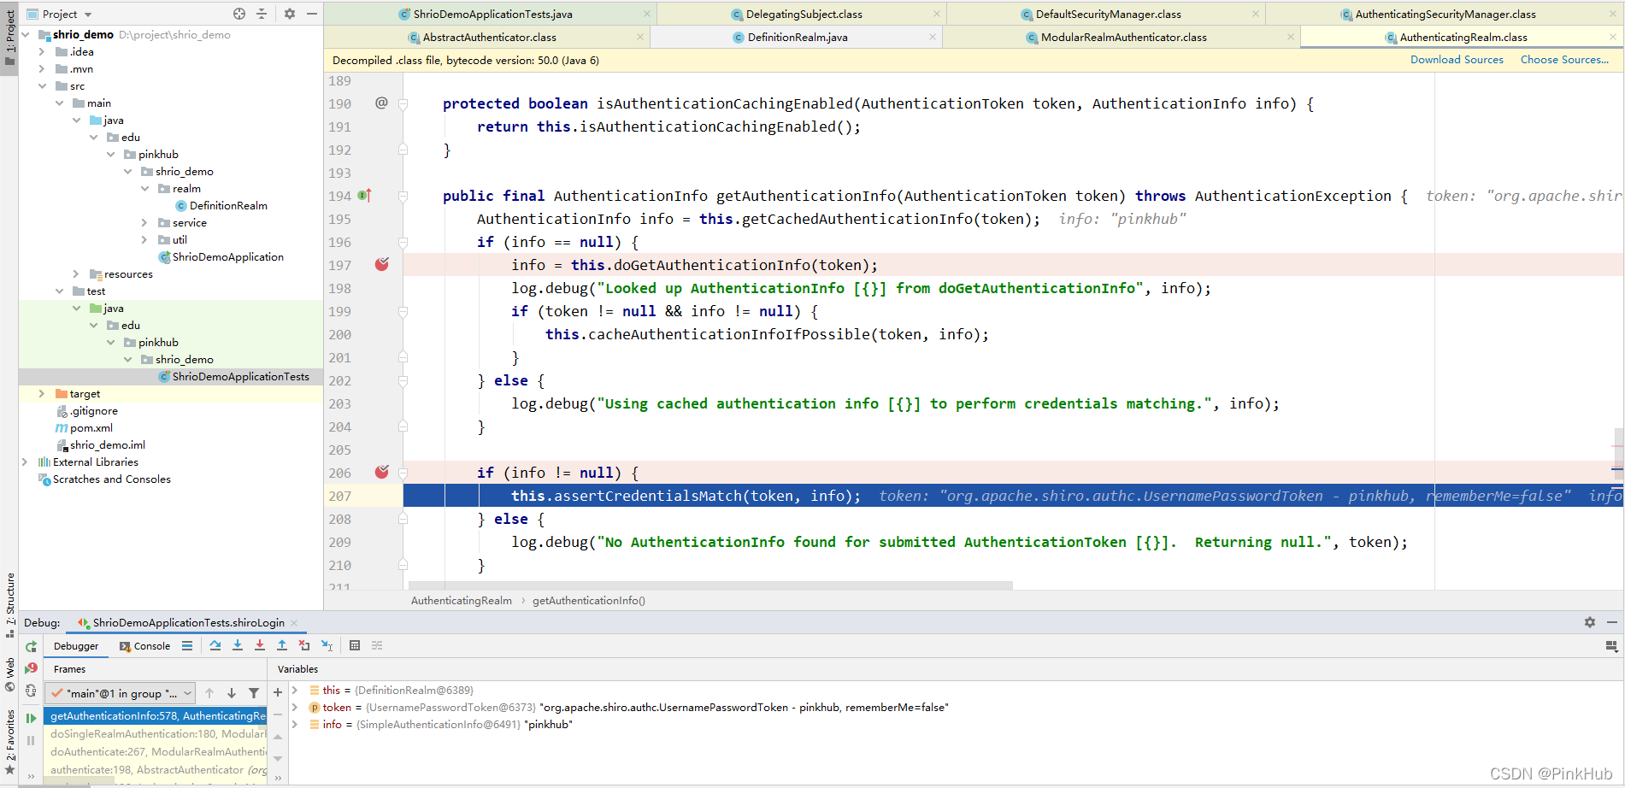This screenshot has height=788, width=1625.
Task: Select the Debugger tab
Action: [x=76, y=646]
